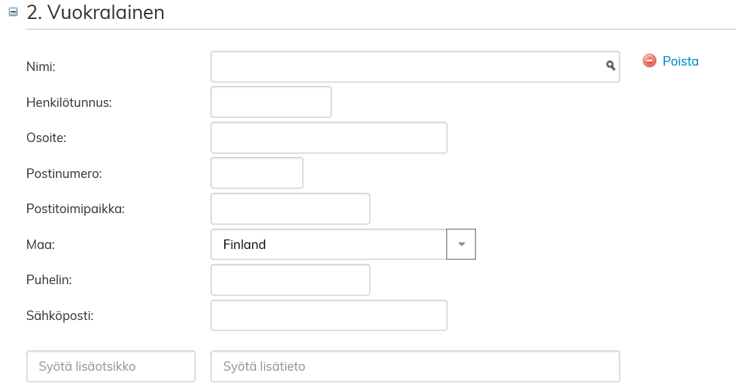Screen dimensions: 736x389
Task: Select the Postinumero input field
Action: (x=257, y=173)
